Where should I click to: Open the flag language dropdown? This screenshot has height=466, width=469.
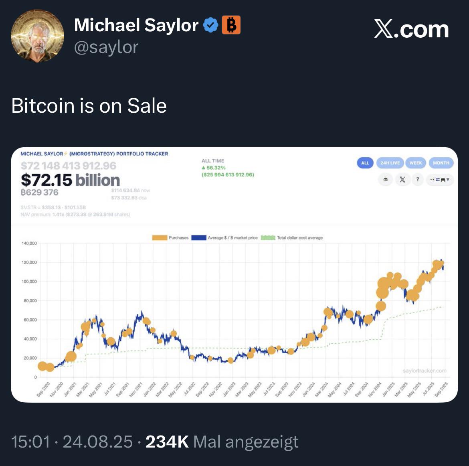[x=440, y=180]
